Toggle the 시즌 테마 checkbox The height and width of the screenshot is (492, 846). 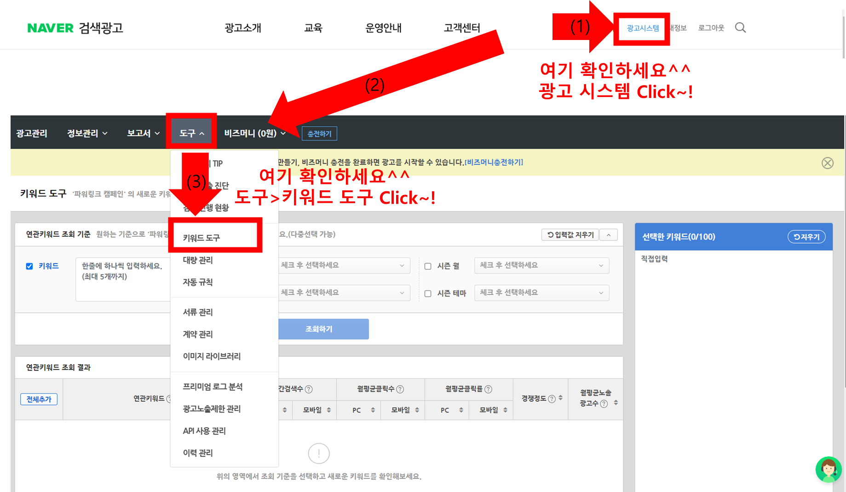(428, 293)
